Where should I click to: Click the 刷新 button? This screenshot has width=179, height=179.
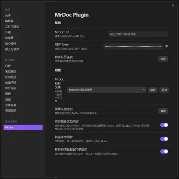click(153, 90)
